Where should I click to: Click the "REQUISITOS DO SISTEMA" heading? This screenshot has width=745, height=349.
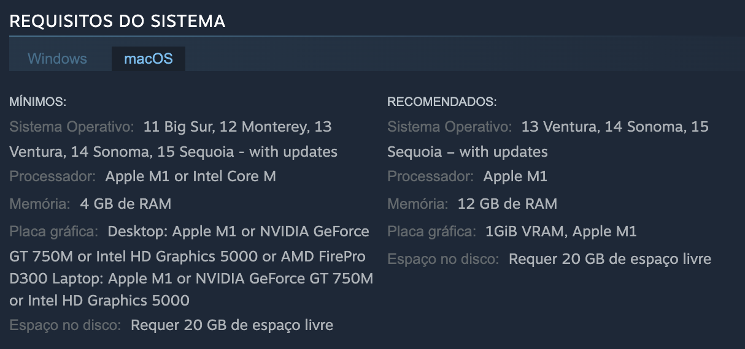click(x=117, y=21)
